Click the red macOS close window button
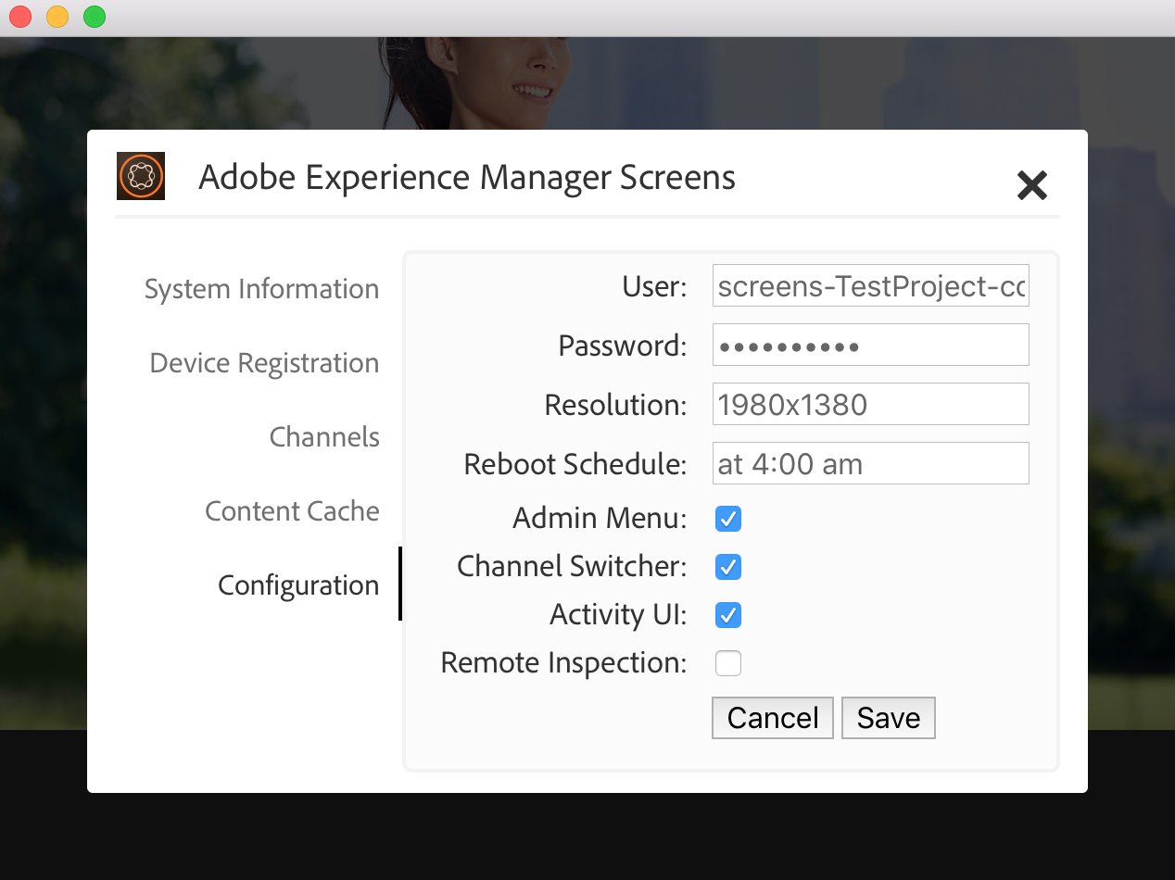1175x880 pixels. pos(20,17)
